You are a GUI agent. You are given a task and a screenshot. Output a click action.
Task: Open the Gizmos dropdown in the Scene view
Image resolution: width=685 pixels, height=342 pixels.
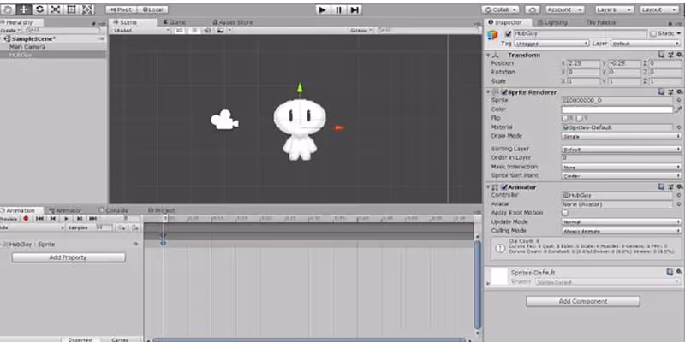coord(361,31)
